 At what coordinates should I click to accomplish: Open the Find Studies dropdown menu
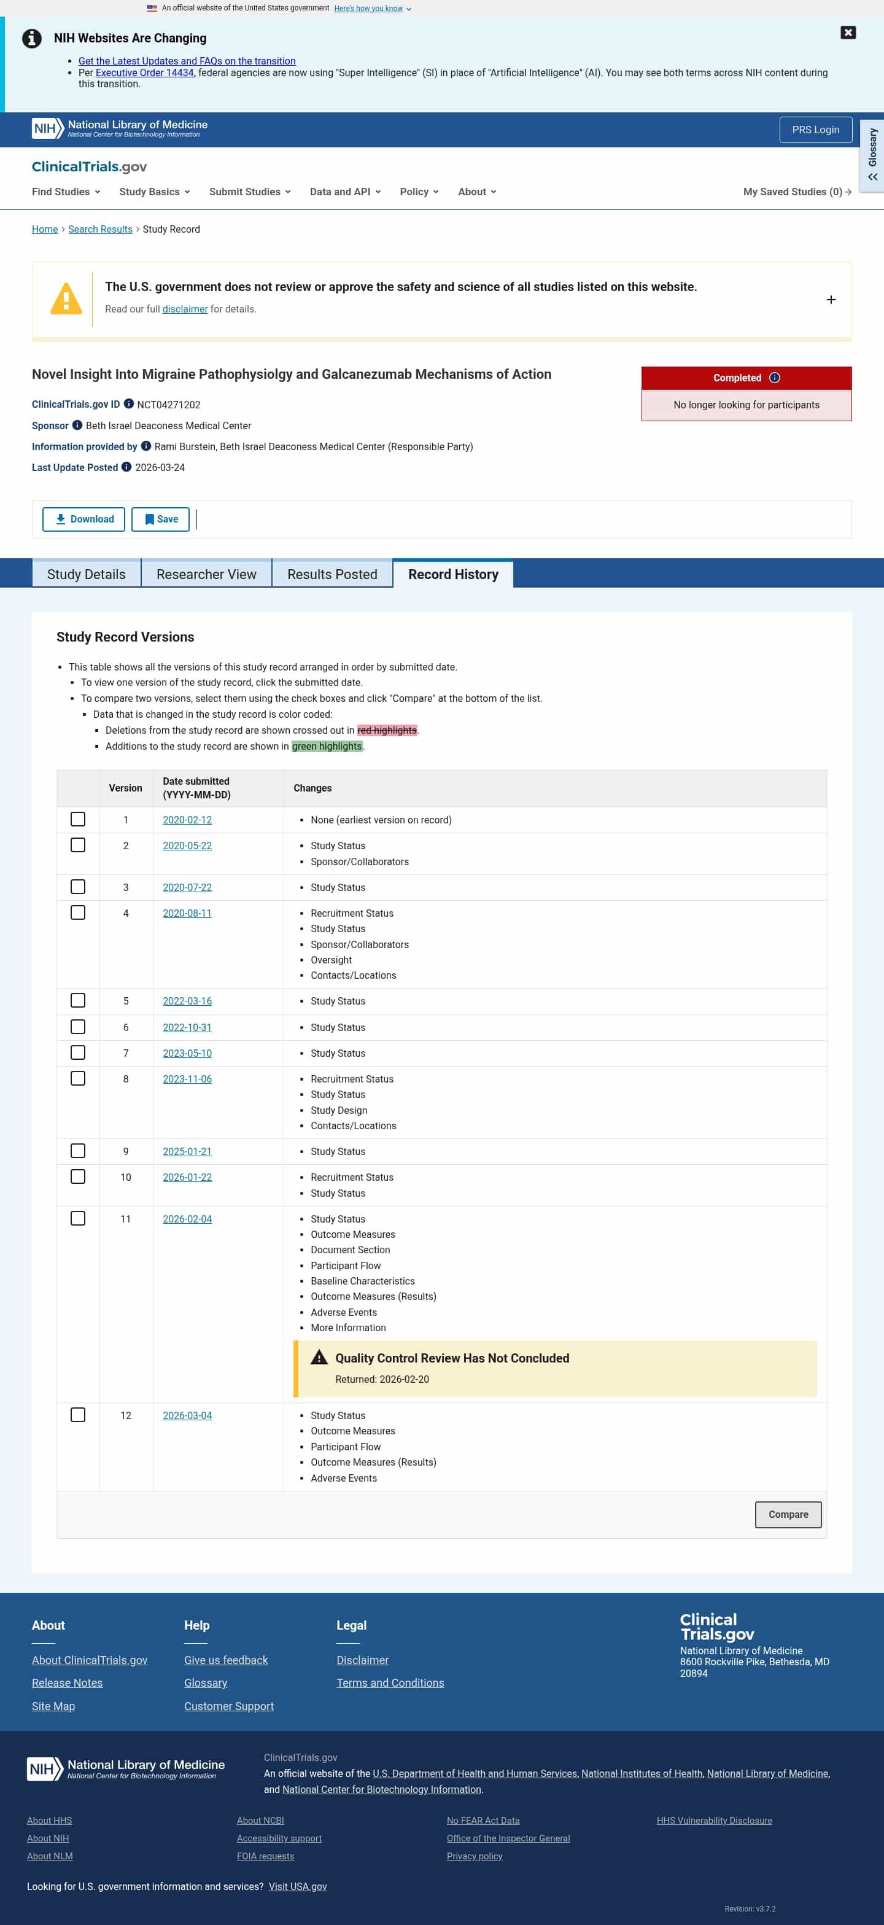(66, 192)
